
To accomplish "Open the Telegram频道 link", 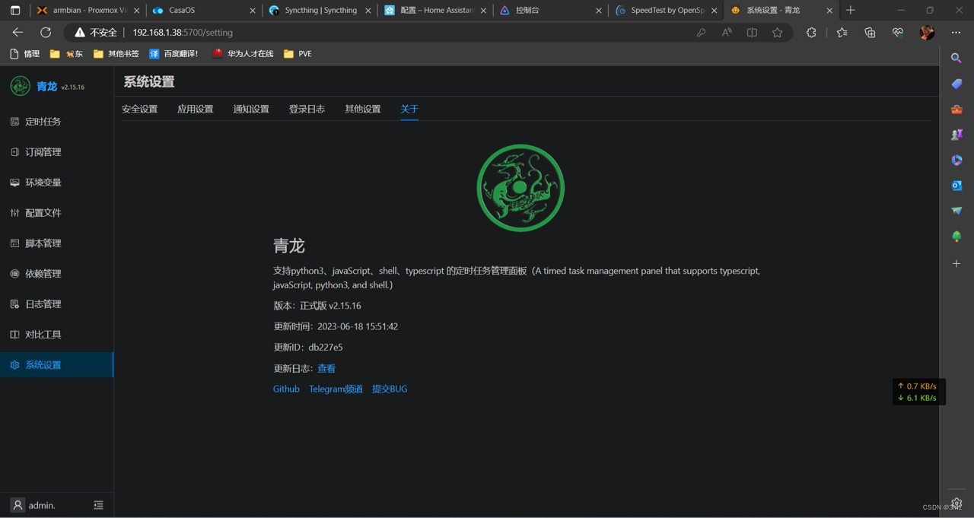I will 336,389.
